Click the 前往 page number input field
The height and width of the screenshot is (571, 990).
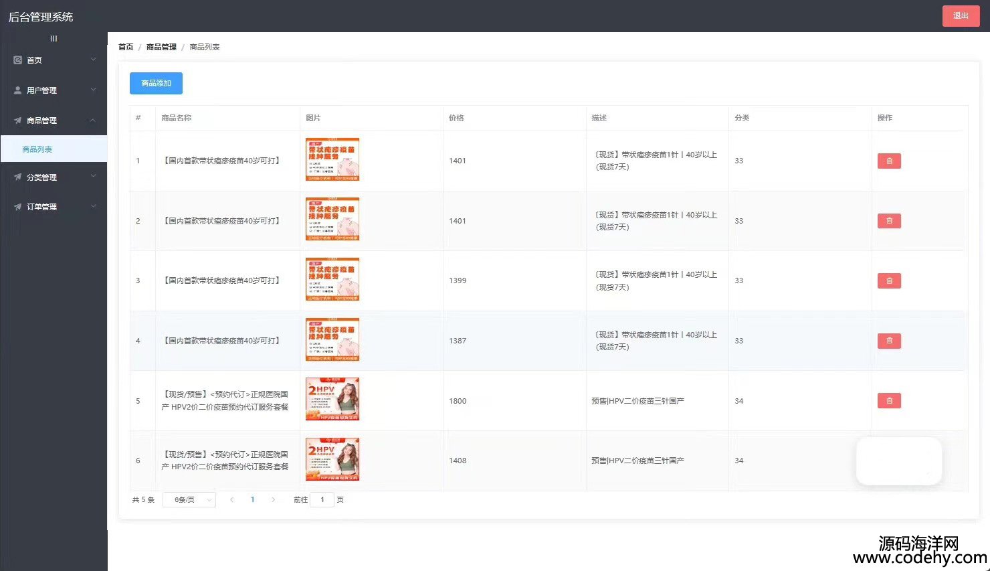coord(322,499)
